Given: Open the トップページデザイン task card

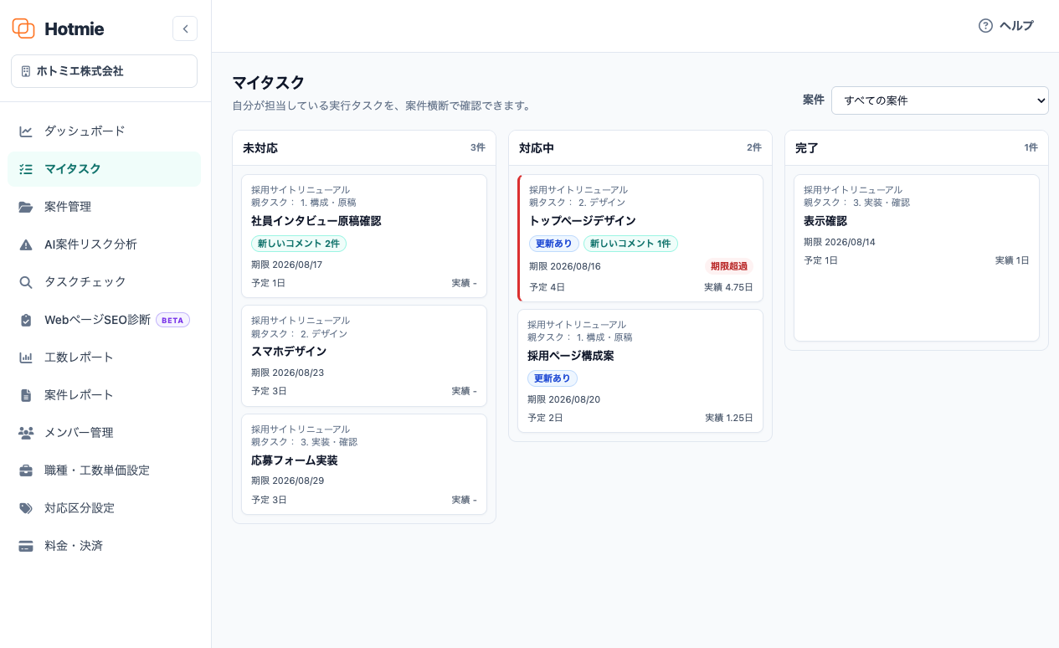Looking at the screenshot, I should coord(640,239).
